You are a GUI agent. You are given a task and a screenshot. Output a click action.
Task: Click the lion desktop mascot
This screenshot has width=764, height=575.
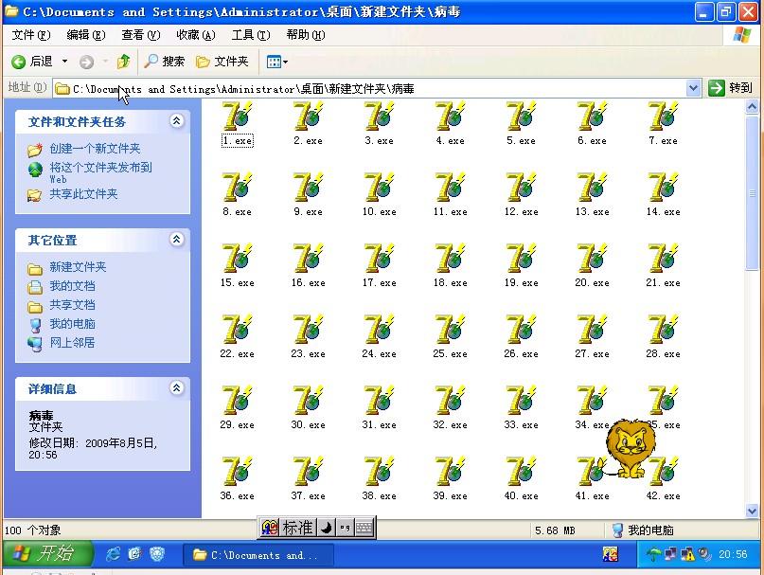coord(630,448)
